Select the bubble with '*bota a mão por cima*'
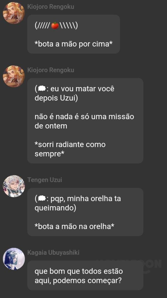 (74, 34)
